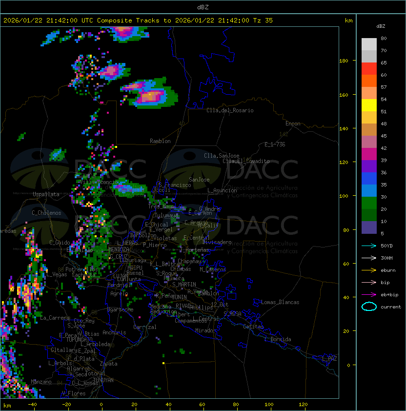Click the 'MENDOZA' city label on map
The width and height of the screenshot is (406, 411).
(119, 249)
